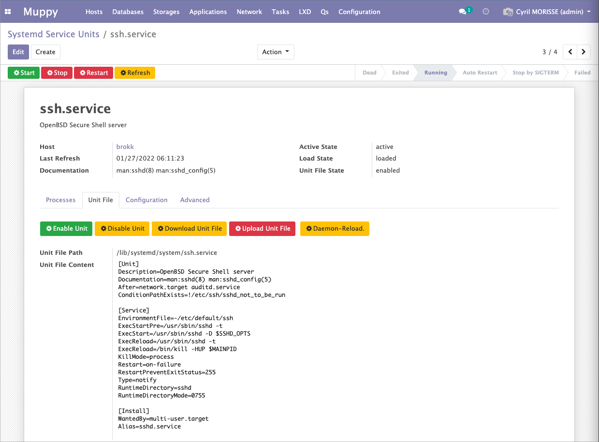The width and height of the screenshot is (599, 442).
Task: Stop the ssh service
Action: coord(57,73)
